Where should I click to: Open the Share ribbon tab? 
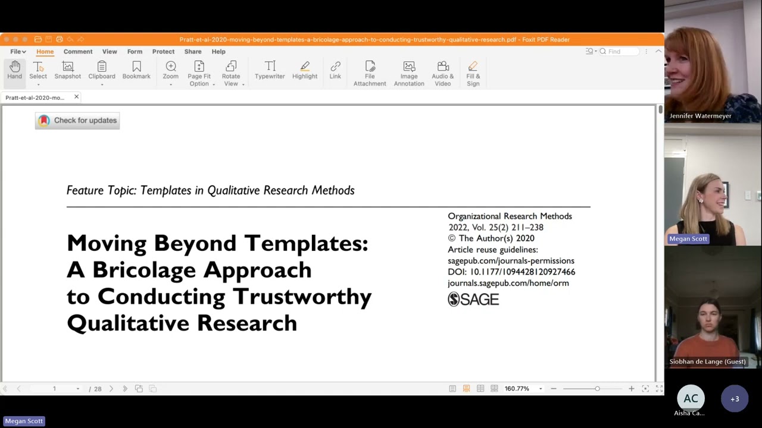click(x=193, y=52)
